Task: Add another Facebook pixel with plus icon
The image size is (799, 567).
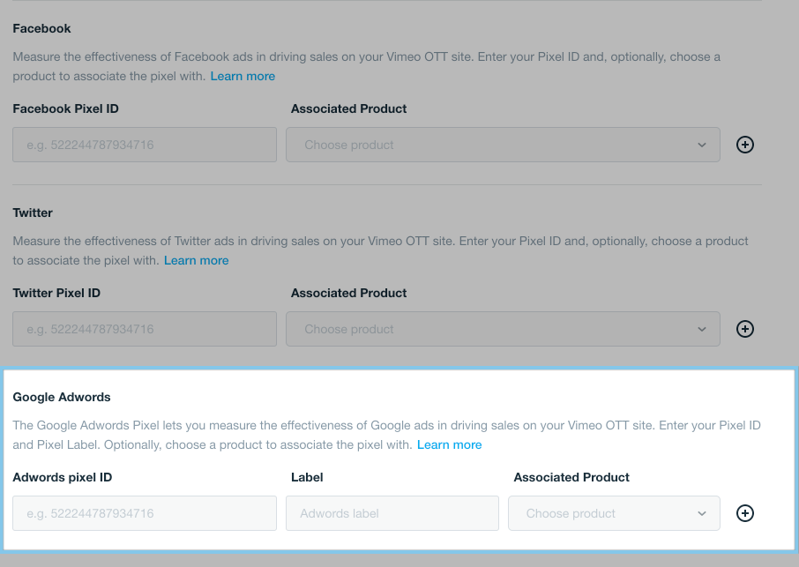Action: pyautogui.click(x=744, y=145)
